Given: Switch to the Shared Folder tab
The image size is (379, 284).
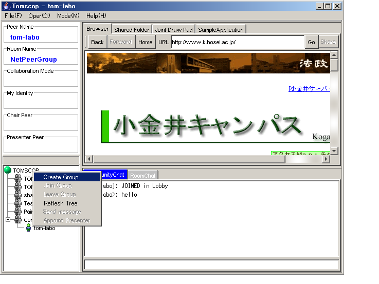Looking at the screenshot, I should point(132,30).
